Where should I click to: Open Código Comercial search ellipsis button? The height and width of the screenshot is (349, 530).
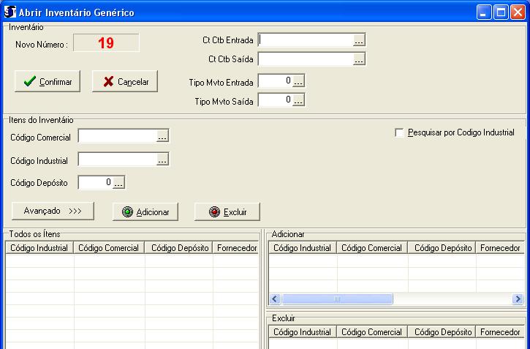pos(162,136)
